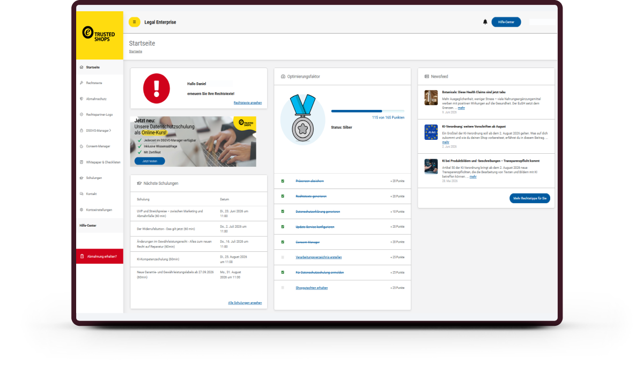Select Änderungen im Gewährleistungsrecht training row
This screenshot has height=366, width=643.
click(x=198, y=244)
